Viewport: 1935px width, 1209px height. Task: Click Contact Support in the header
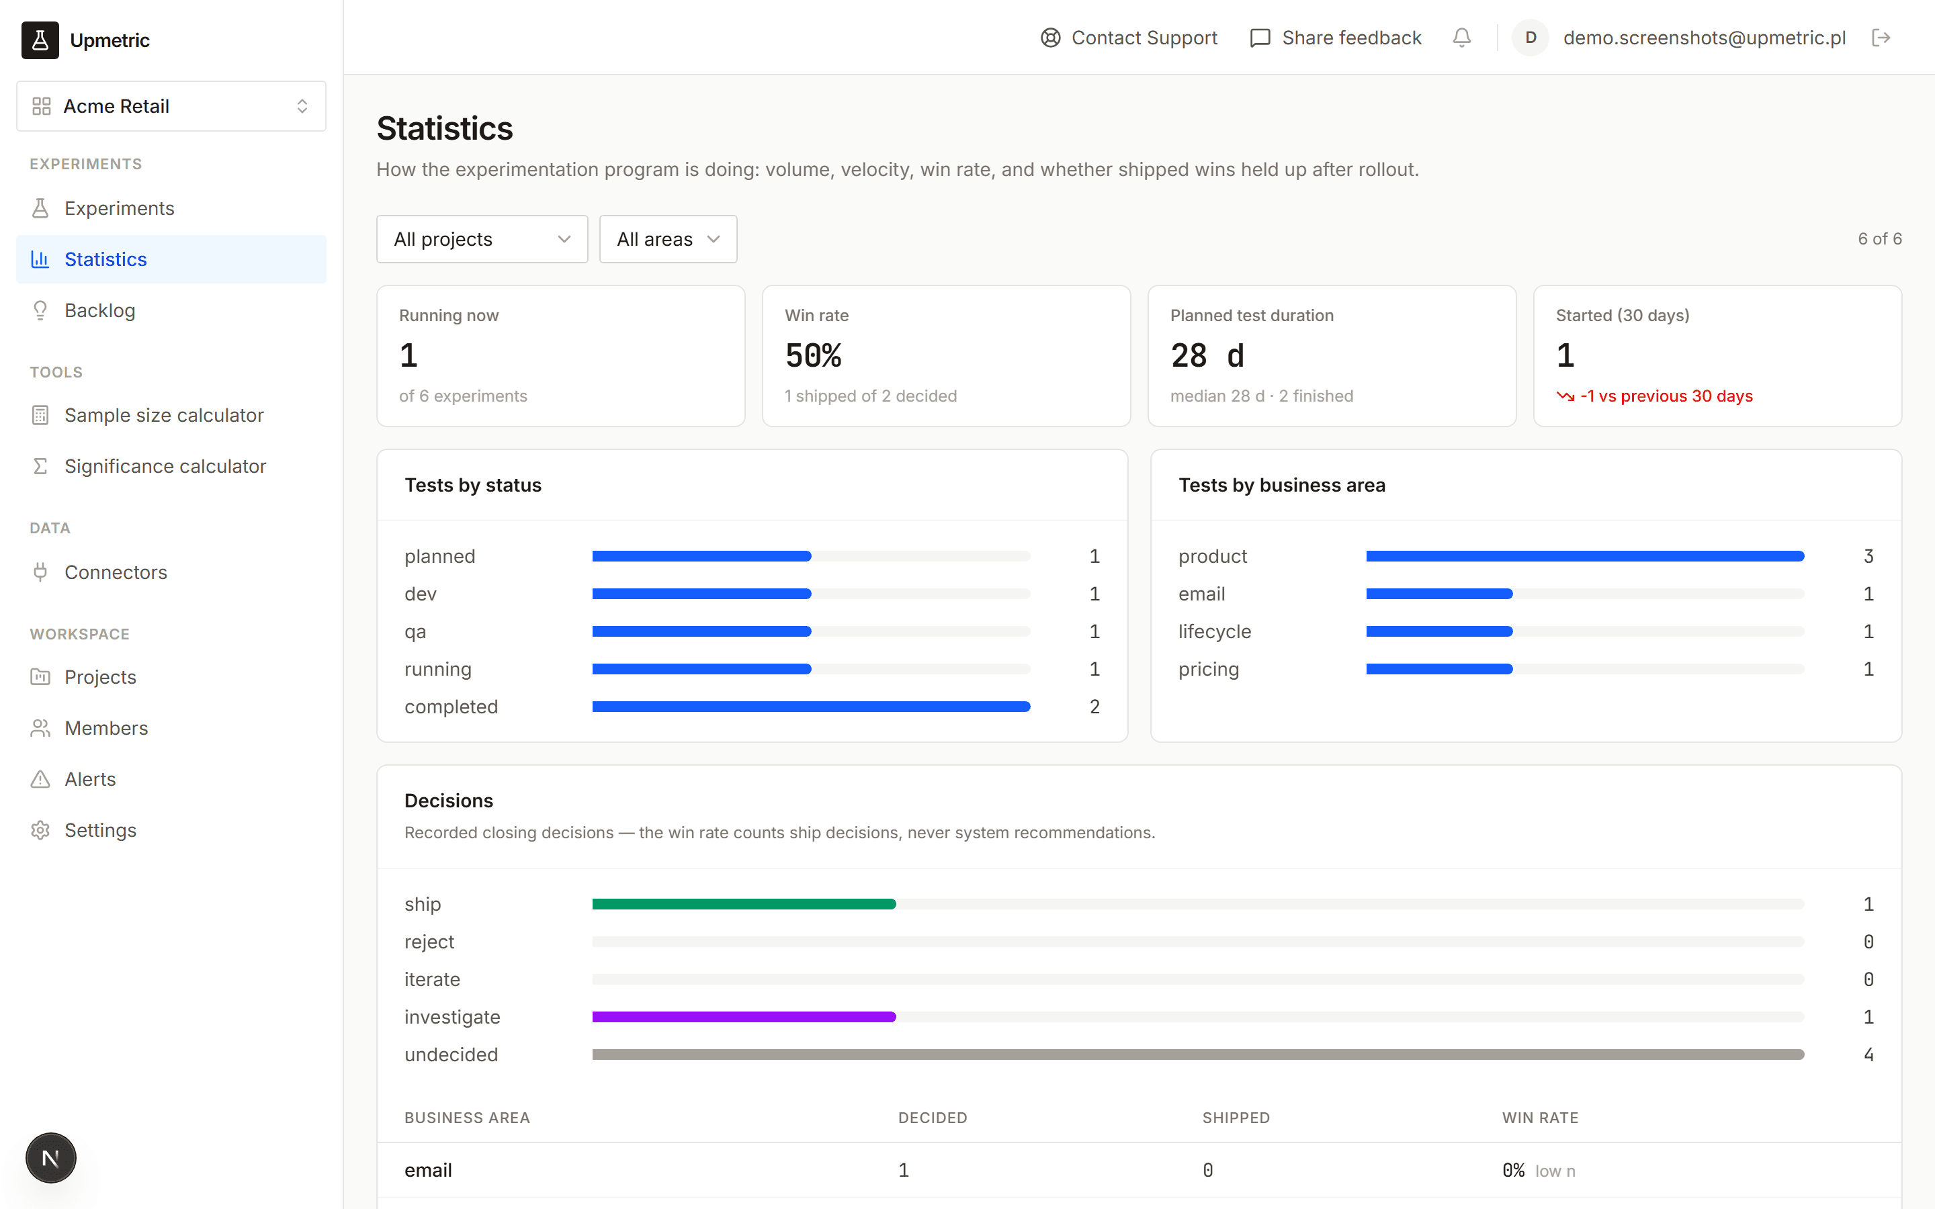(1129, 38)
